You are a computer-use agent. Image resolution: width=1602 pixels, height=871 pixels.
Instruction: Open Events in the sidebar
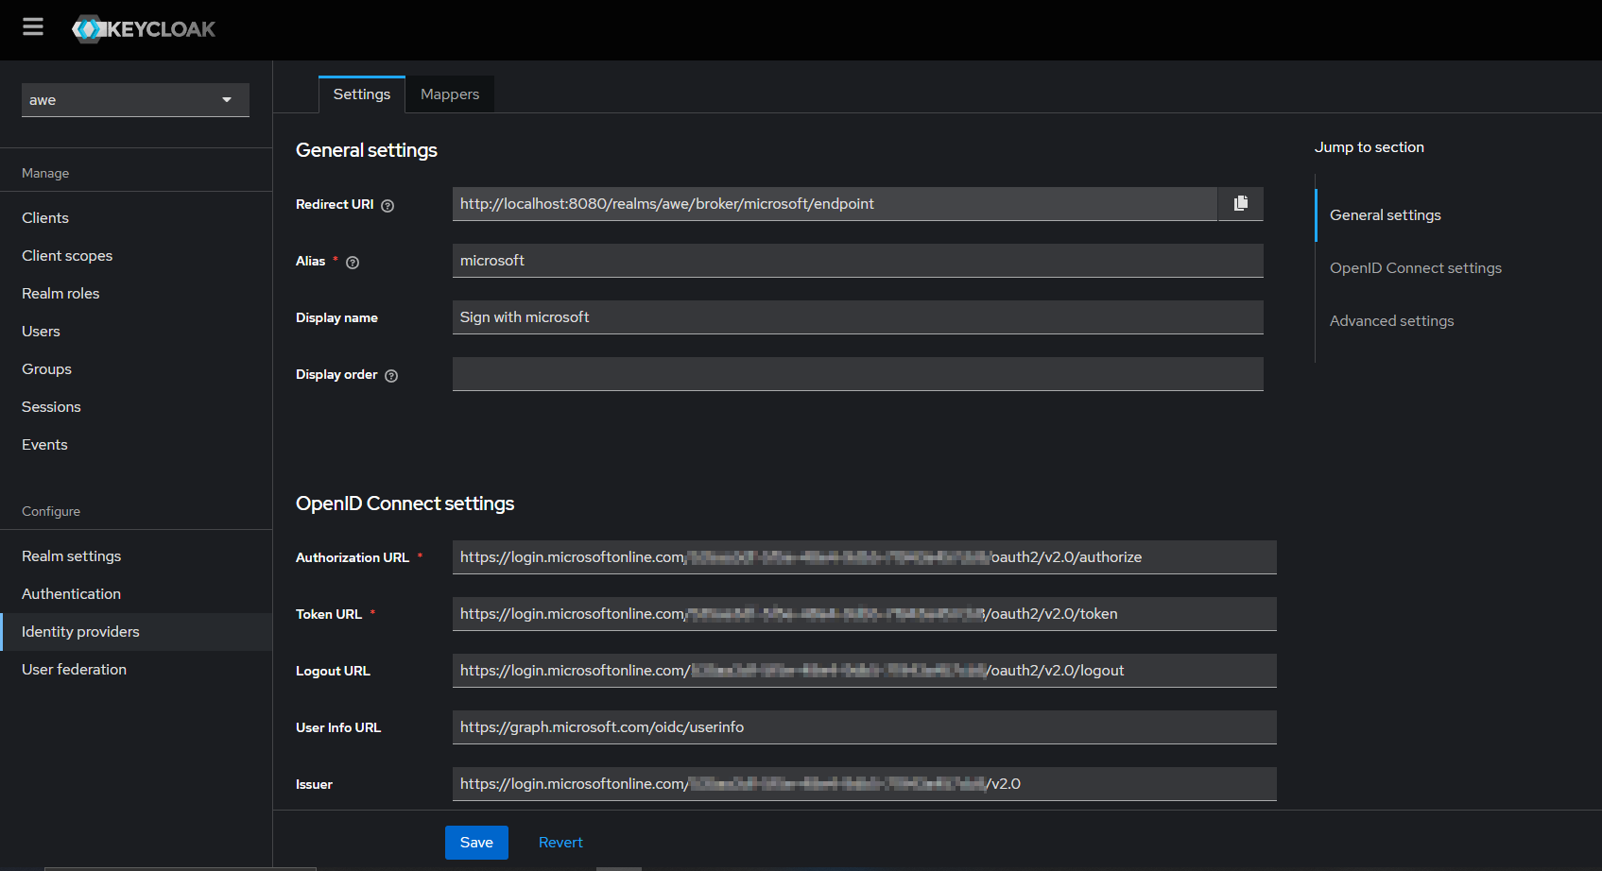coord(136,445)
